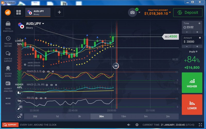Open indicators list wave button
206x129 pixels.
click(x=19, y=117)
